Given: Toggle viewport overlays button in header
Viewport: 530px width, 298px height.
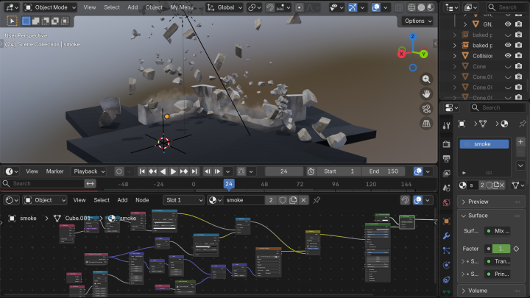Looking at the screenshot, I should click(x=377, y=7).
